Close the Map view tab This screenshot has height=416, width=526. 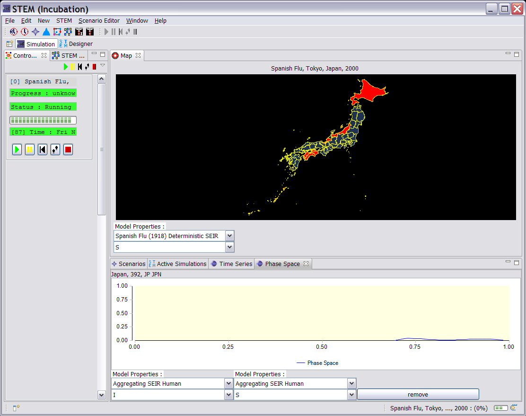(138, 55)
